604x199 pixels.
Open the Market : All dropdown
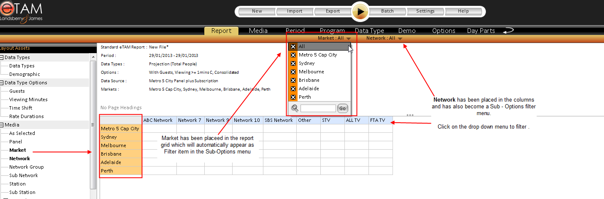(x=334, y=38)
